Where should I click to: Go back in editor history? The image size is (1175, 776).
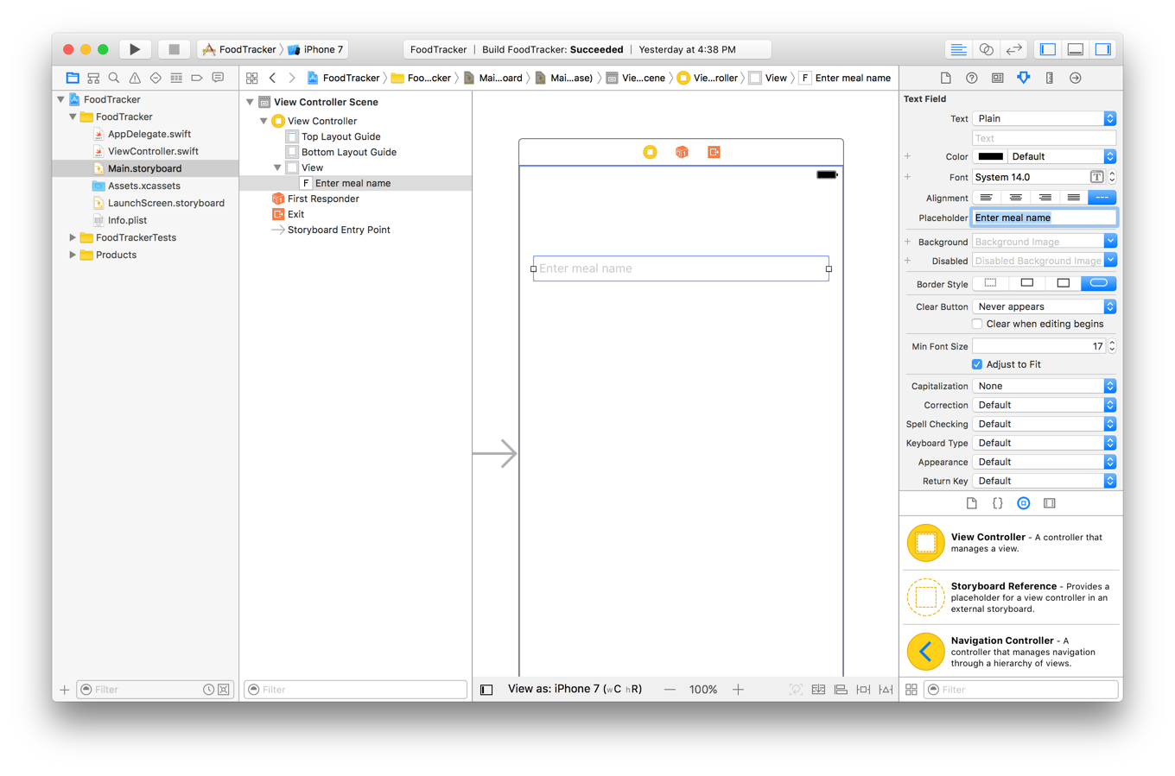coord(273,78)
